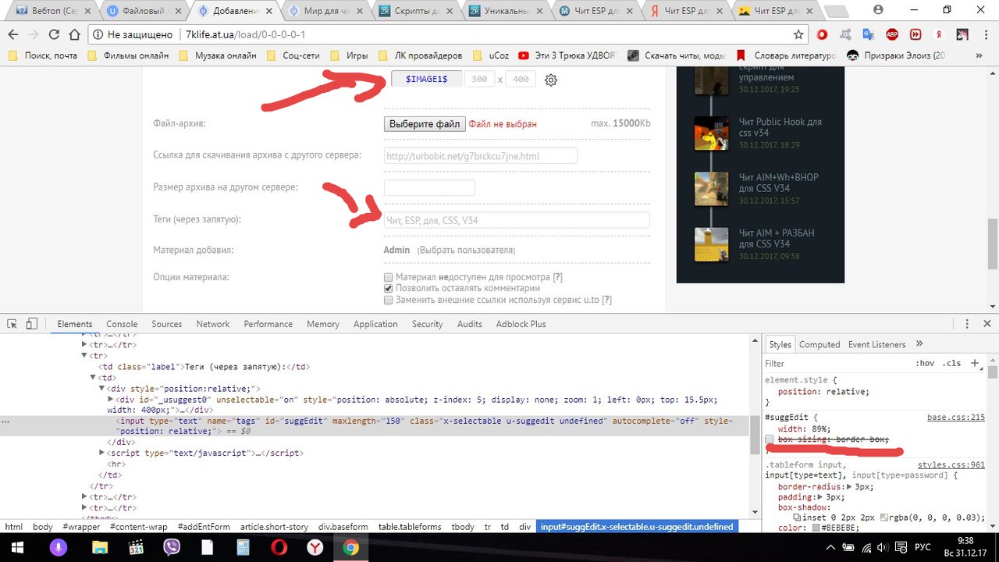Re-enable the box-sizing CSS property checkbox
The width and height of the screenshot is (999, 562).
[770, 439]
